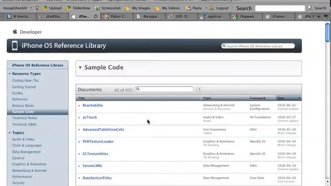Screen dimensions: 331x186
Task: Open Graphics & Animation topic
Action: pos(29,164)
